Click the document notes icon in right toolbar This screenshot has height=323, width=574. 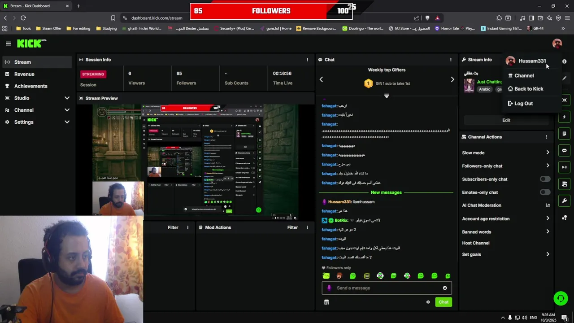[x=565, y=134]
